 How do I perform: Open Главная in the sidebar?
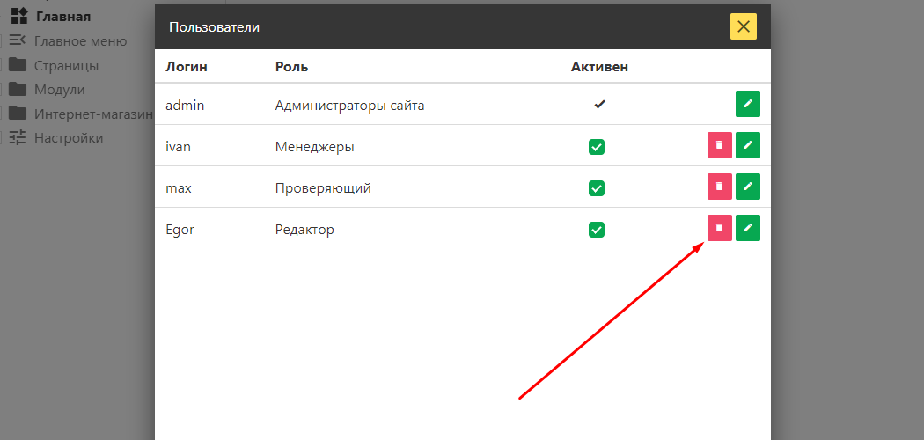click(63, 17)
